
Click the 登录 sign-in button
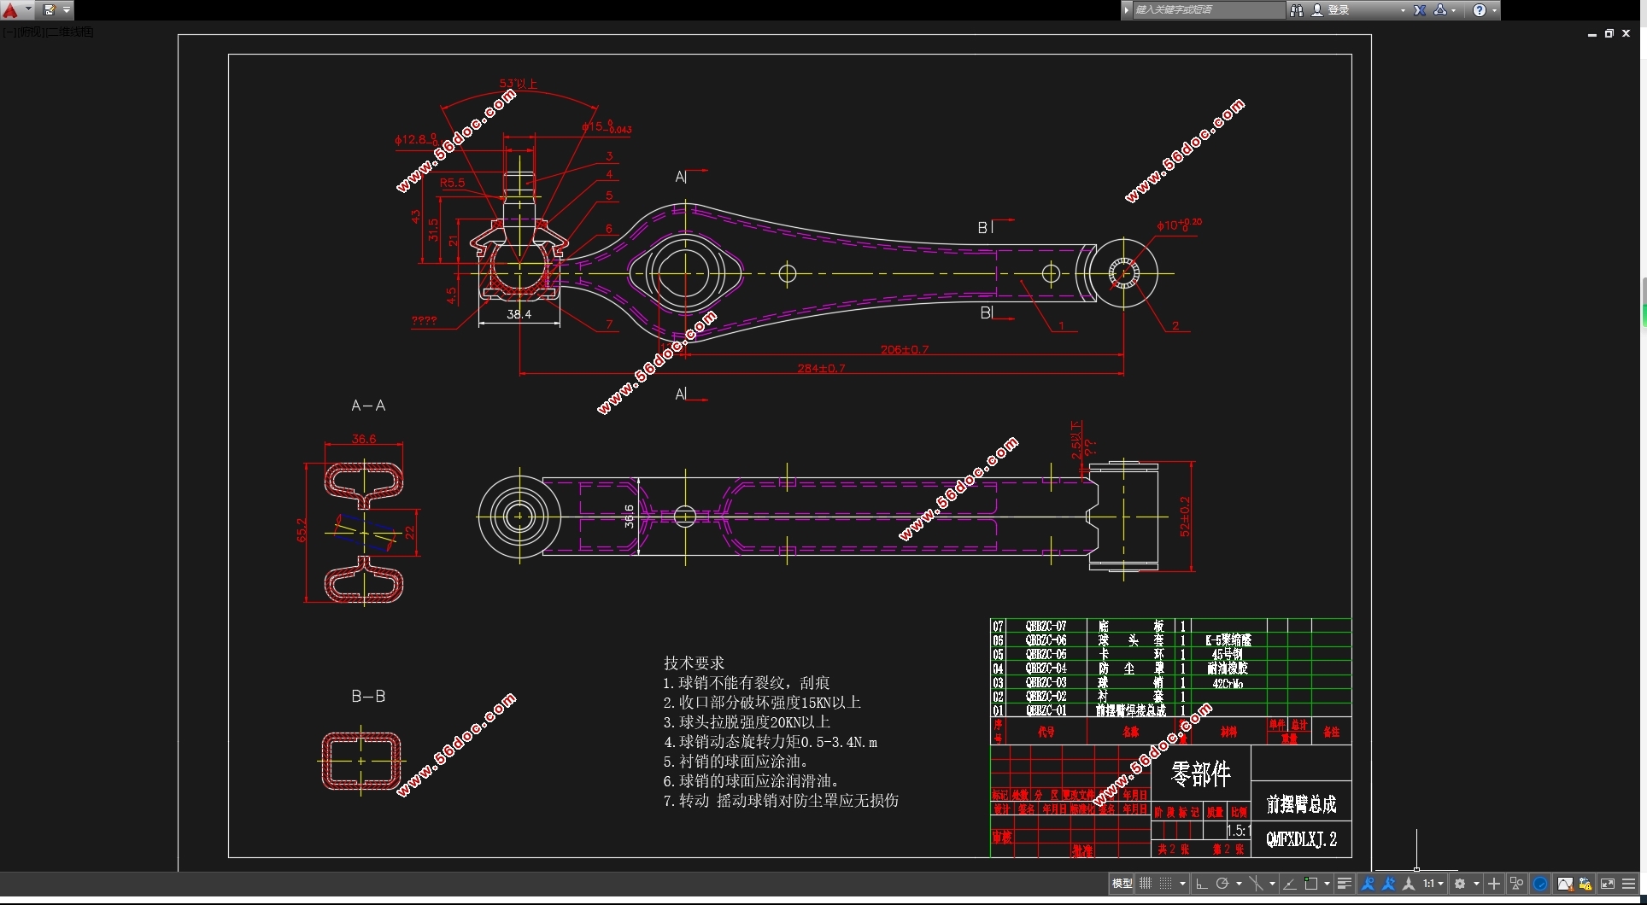[1339, 10]
